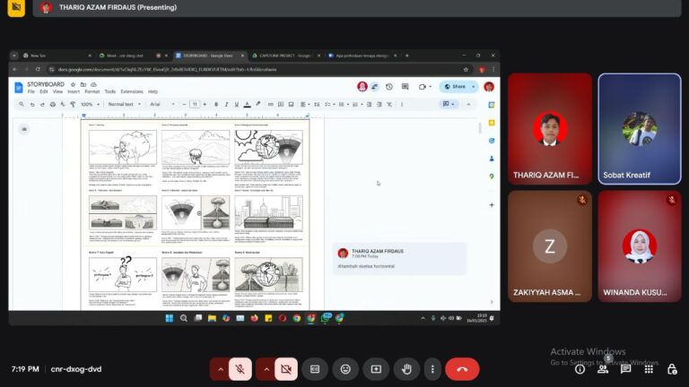Image resolution: width=689 pixels, height=387 pixels.
Task: Open Google Tasks in Docs side panel
Action: click(x=492, y=141)
